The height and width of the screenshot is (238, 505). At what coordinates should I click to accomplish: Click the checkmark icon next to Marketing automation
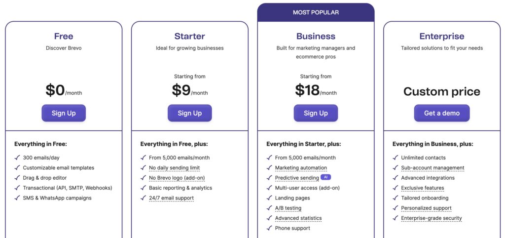[x=269, y=168]
